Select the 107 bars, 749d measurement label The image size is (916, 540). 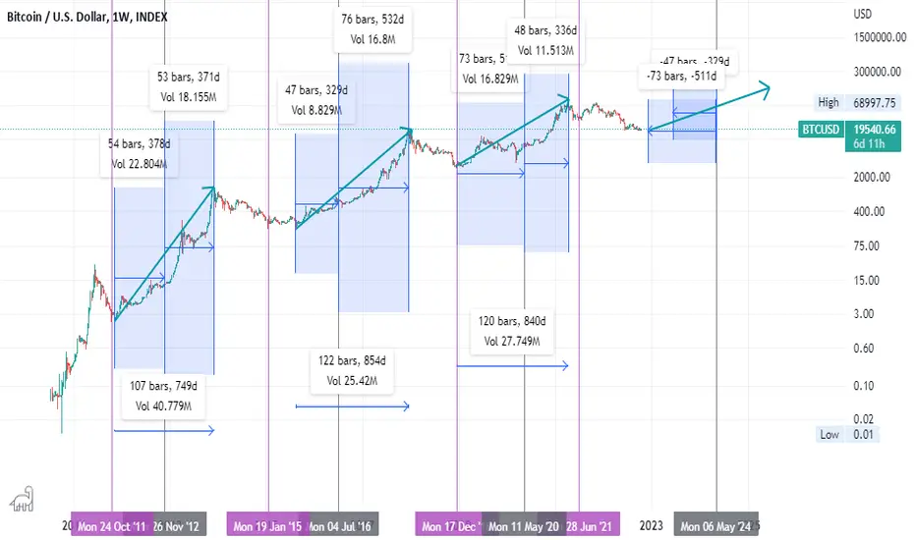(163, 396)
